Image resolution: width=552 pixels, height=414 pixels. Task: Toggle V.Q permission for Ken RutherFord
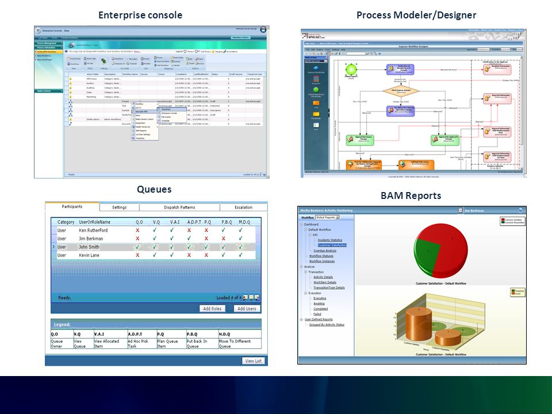pos(155,230)
